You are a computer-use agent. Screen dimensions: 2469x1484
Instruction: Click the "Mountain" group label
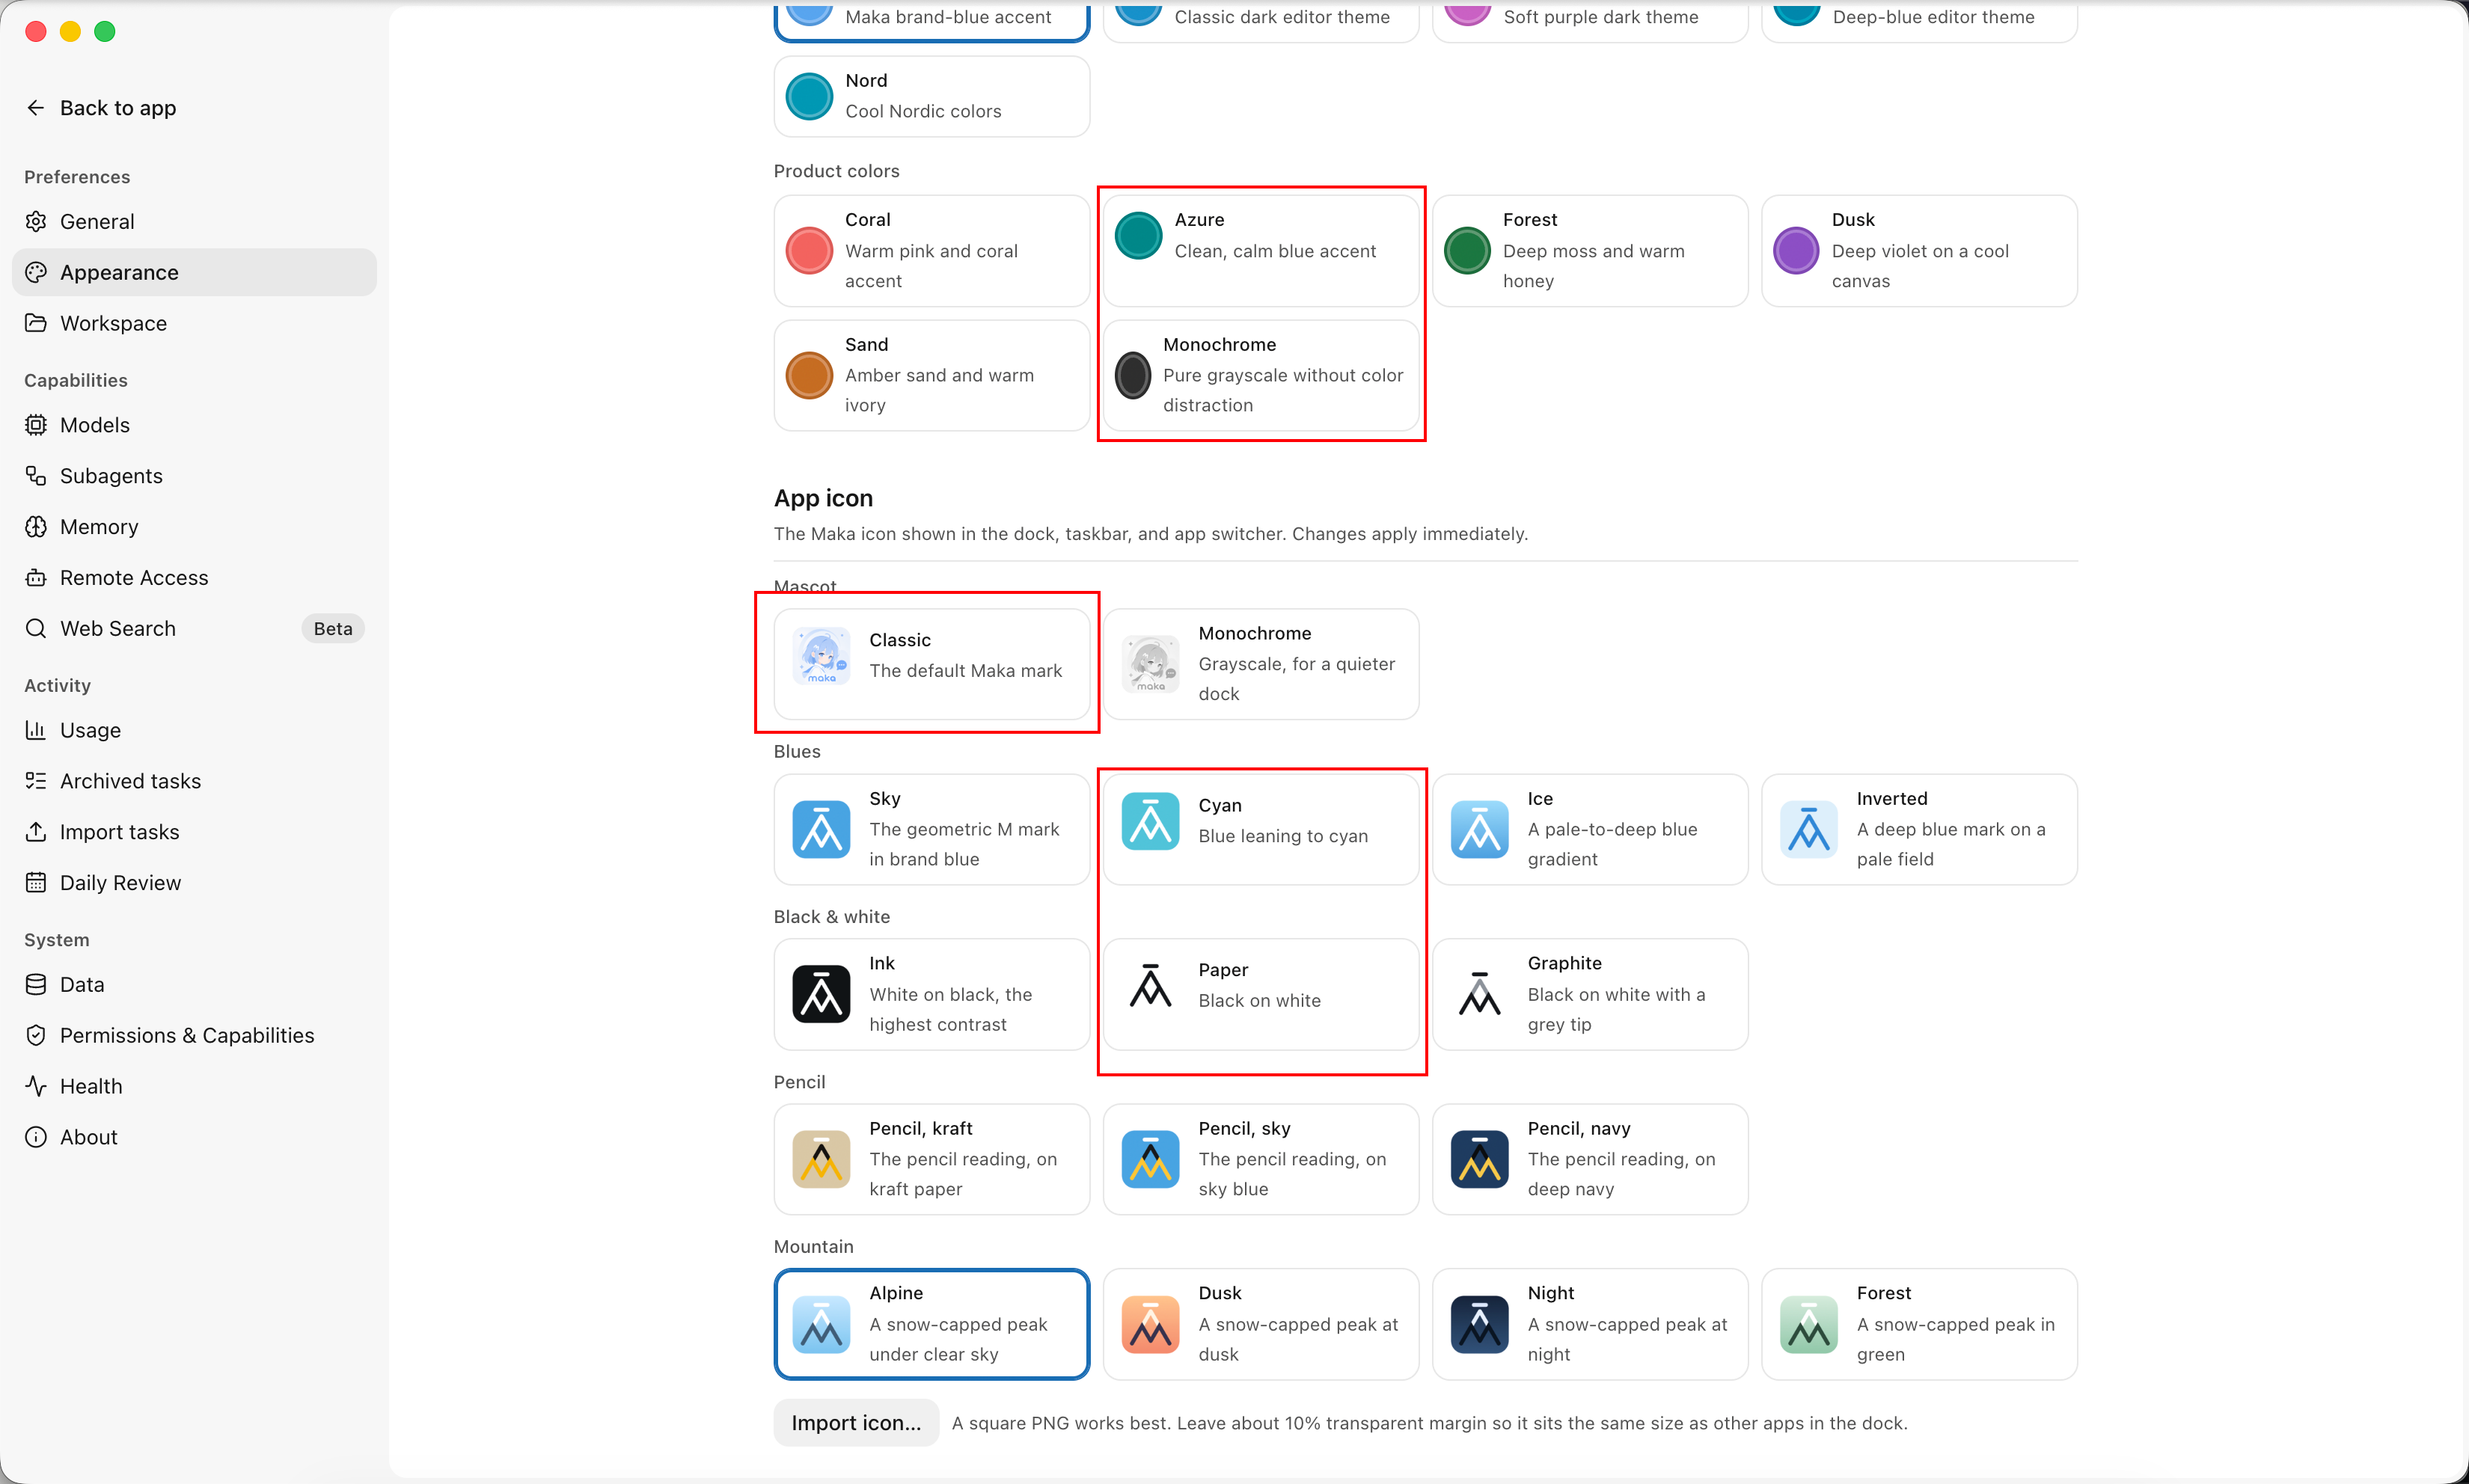pos(813,1246)
